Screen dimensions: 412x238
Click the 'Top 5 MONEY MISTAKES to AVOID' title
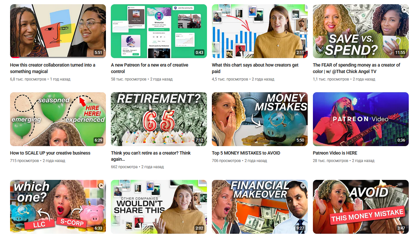tap(246, 153)
